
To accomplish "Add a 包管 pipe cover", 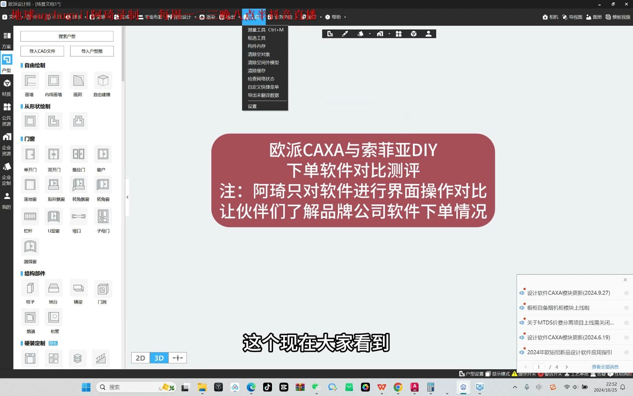I will coord(54,317).
